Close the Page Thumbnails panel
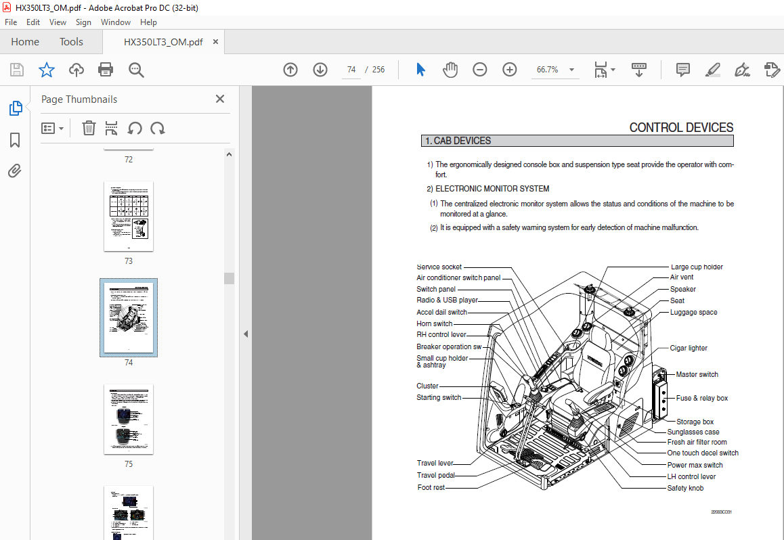The image size is (784, 540). [x=219, y=99]
